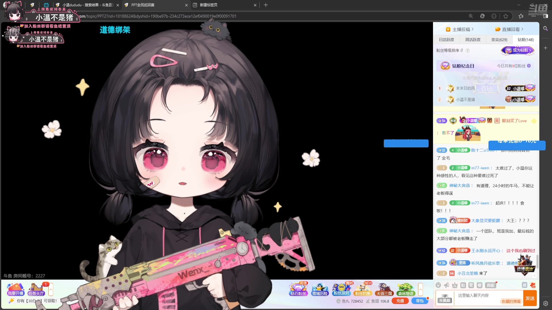Open the 背包 backpack button
The height and width of the screenshot is (310, 552).
[x=420, y=301]
